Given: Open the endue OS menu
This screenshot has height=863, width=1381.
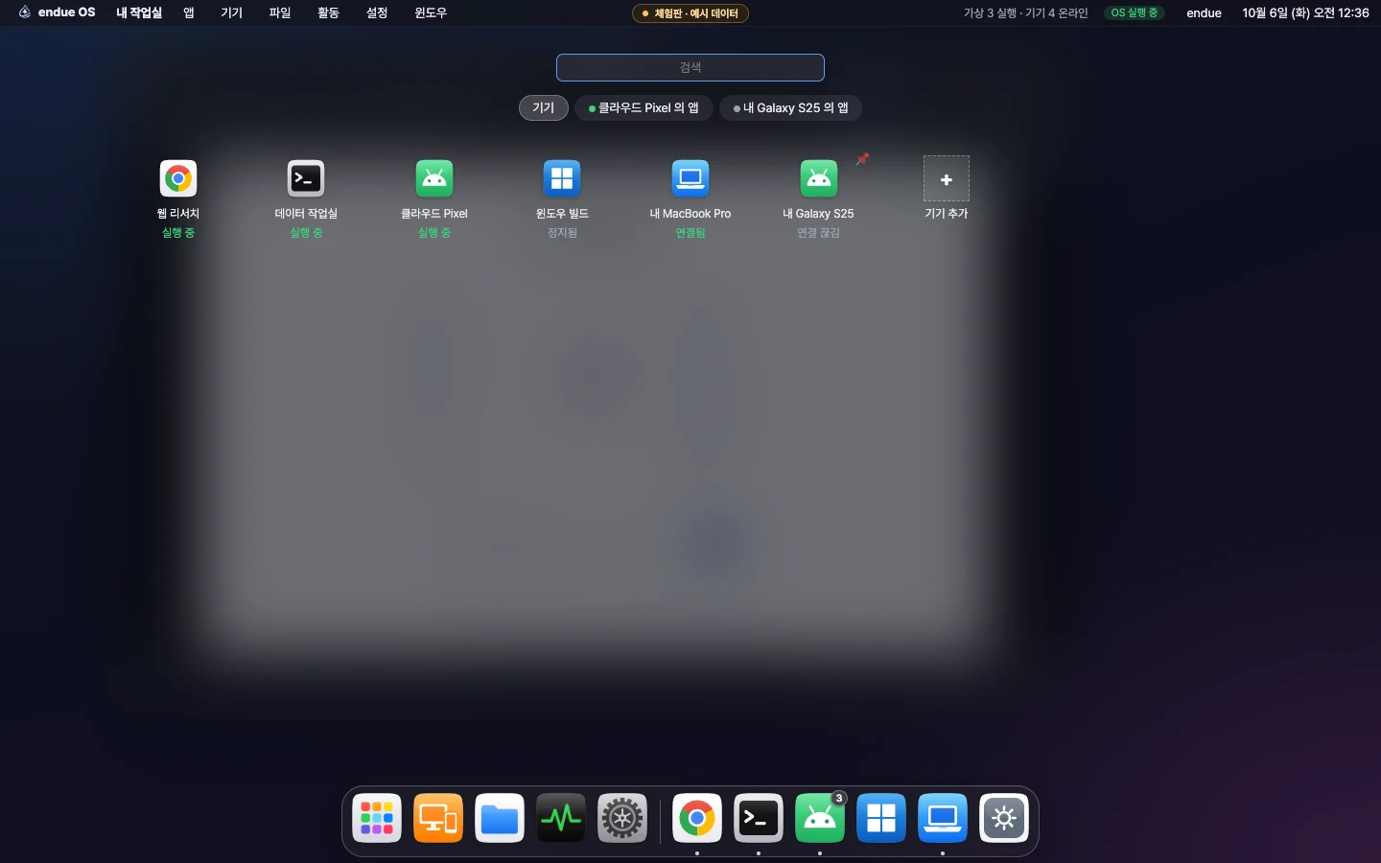Looking at the screenshot, I should pos(58,12).
